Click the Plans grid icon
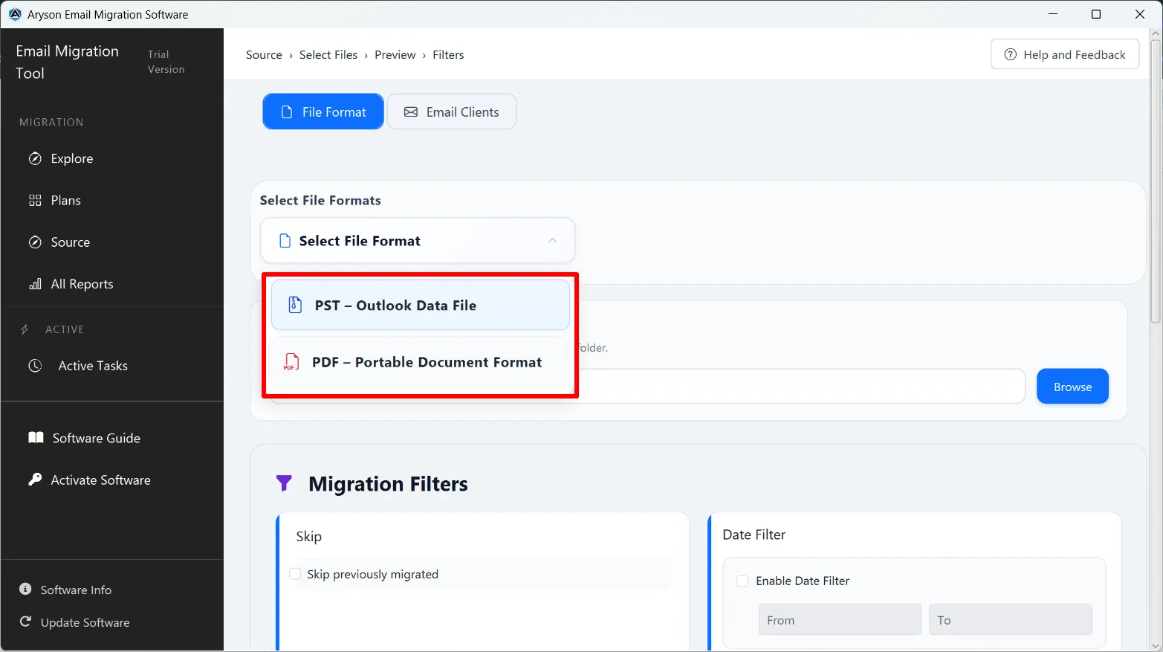This screenshot has height=652, width=1163. coord(35,200)
